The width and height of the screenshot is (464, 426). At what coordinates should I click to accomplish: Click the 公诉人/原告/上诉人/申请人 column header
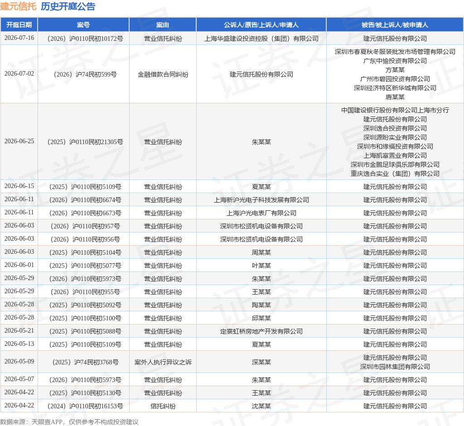click(x=261, y=25)
